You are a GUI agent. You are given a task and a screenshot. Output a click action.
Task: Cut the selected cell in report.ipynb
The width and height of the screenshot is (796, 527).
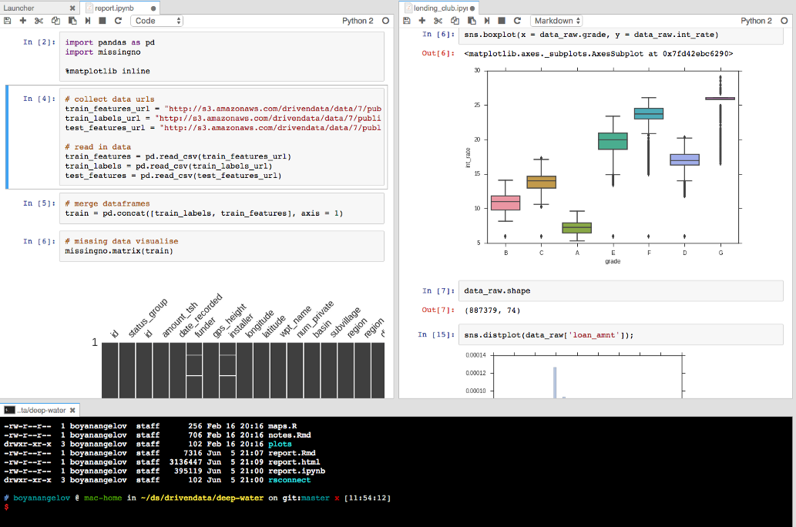[39, 21]
